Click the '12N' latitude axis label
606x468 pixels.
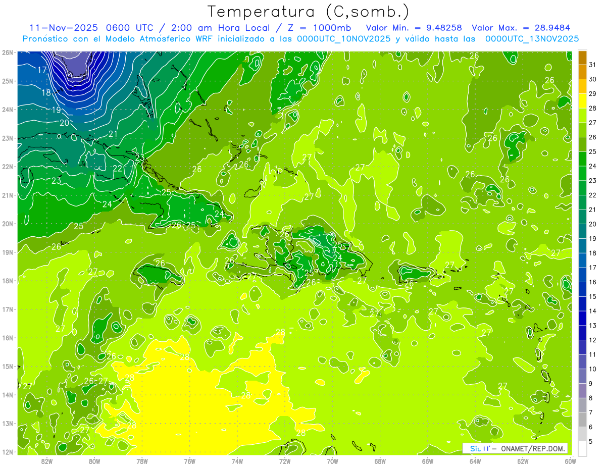tap(7, 452)
